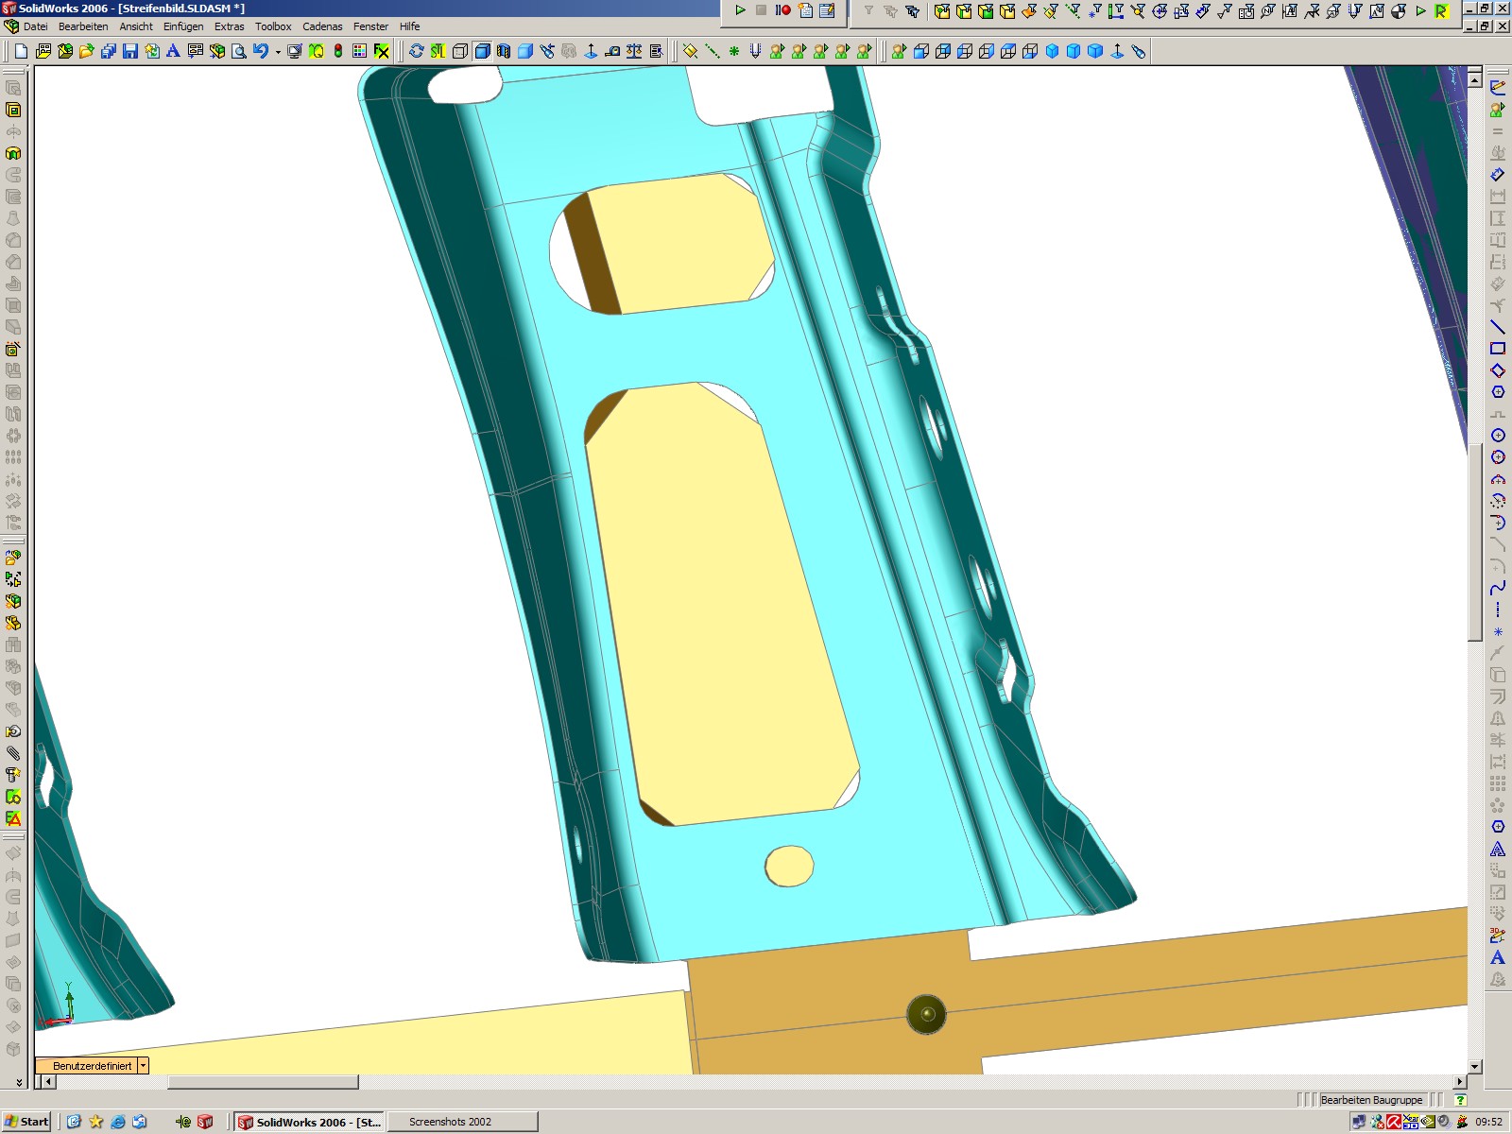The height and width of the screenshot is (1134, 1512).
Task: Click the Fx equations icon
Action: coord(382,51)
